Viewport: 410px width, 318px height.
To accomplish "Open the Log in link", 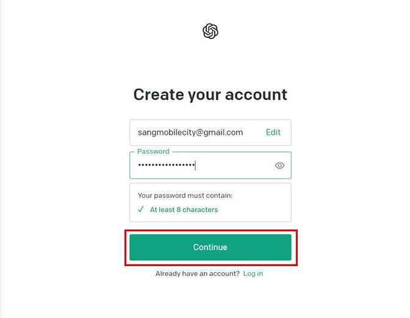I will click(x=253, y=273).
